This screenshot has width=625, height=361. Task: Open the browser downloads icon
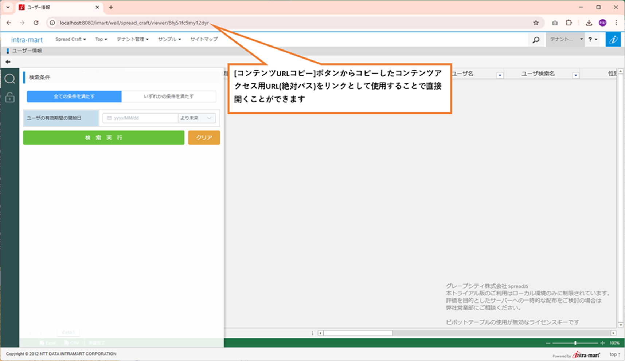589,23
